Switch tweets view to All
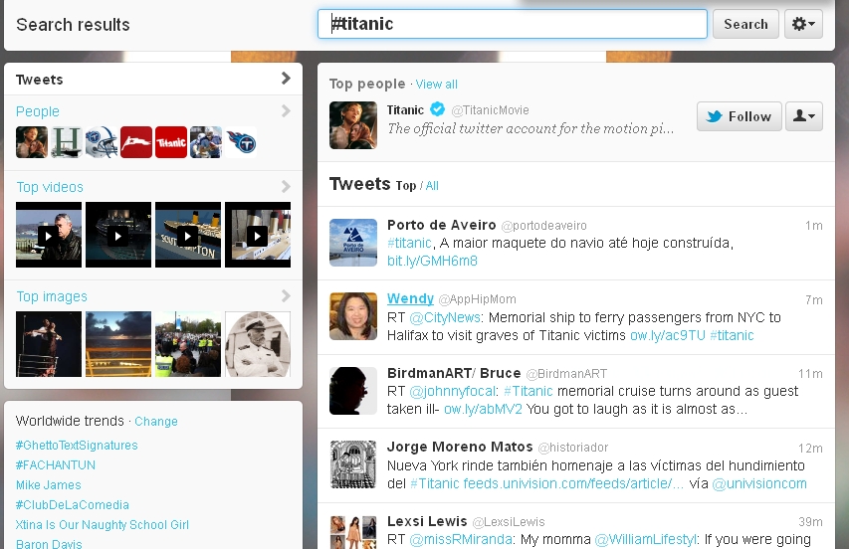Image resolution: width=849 pixels, height=549 pixels. (x=432, y=186)
